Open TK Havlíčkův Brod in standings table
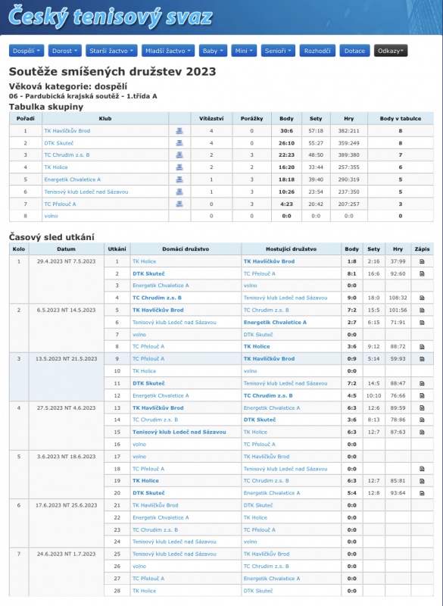 click(67, 131)
